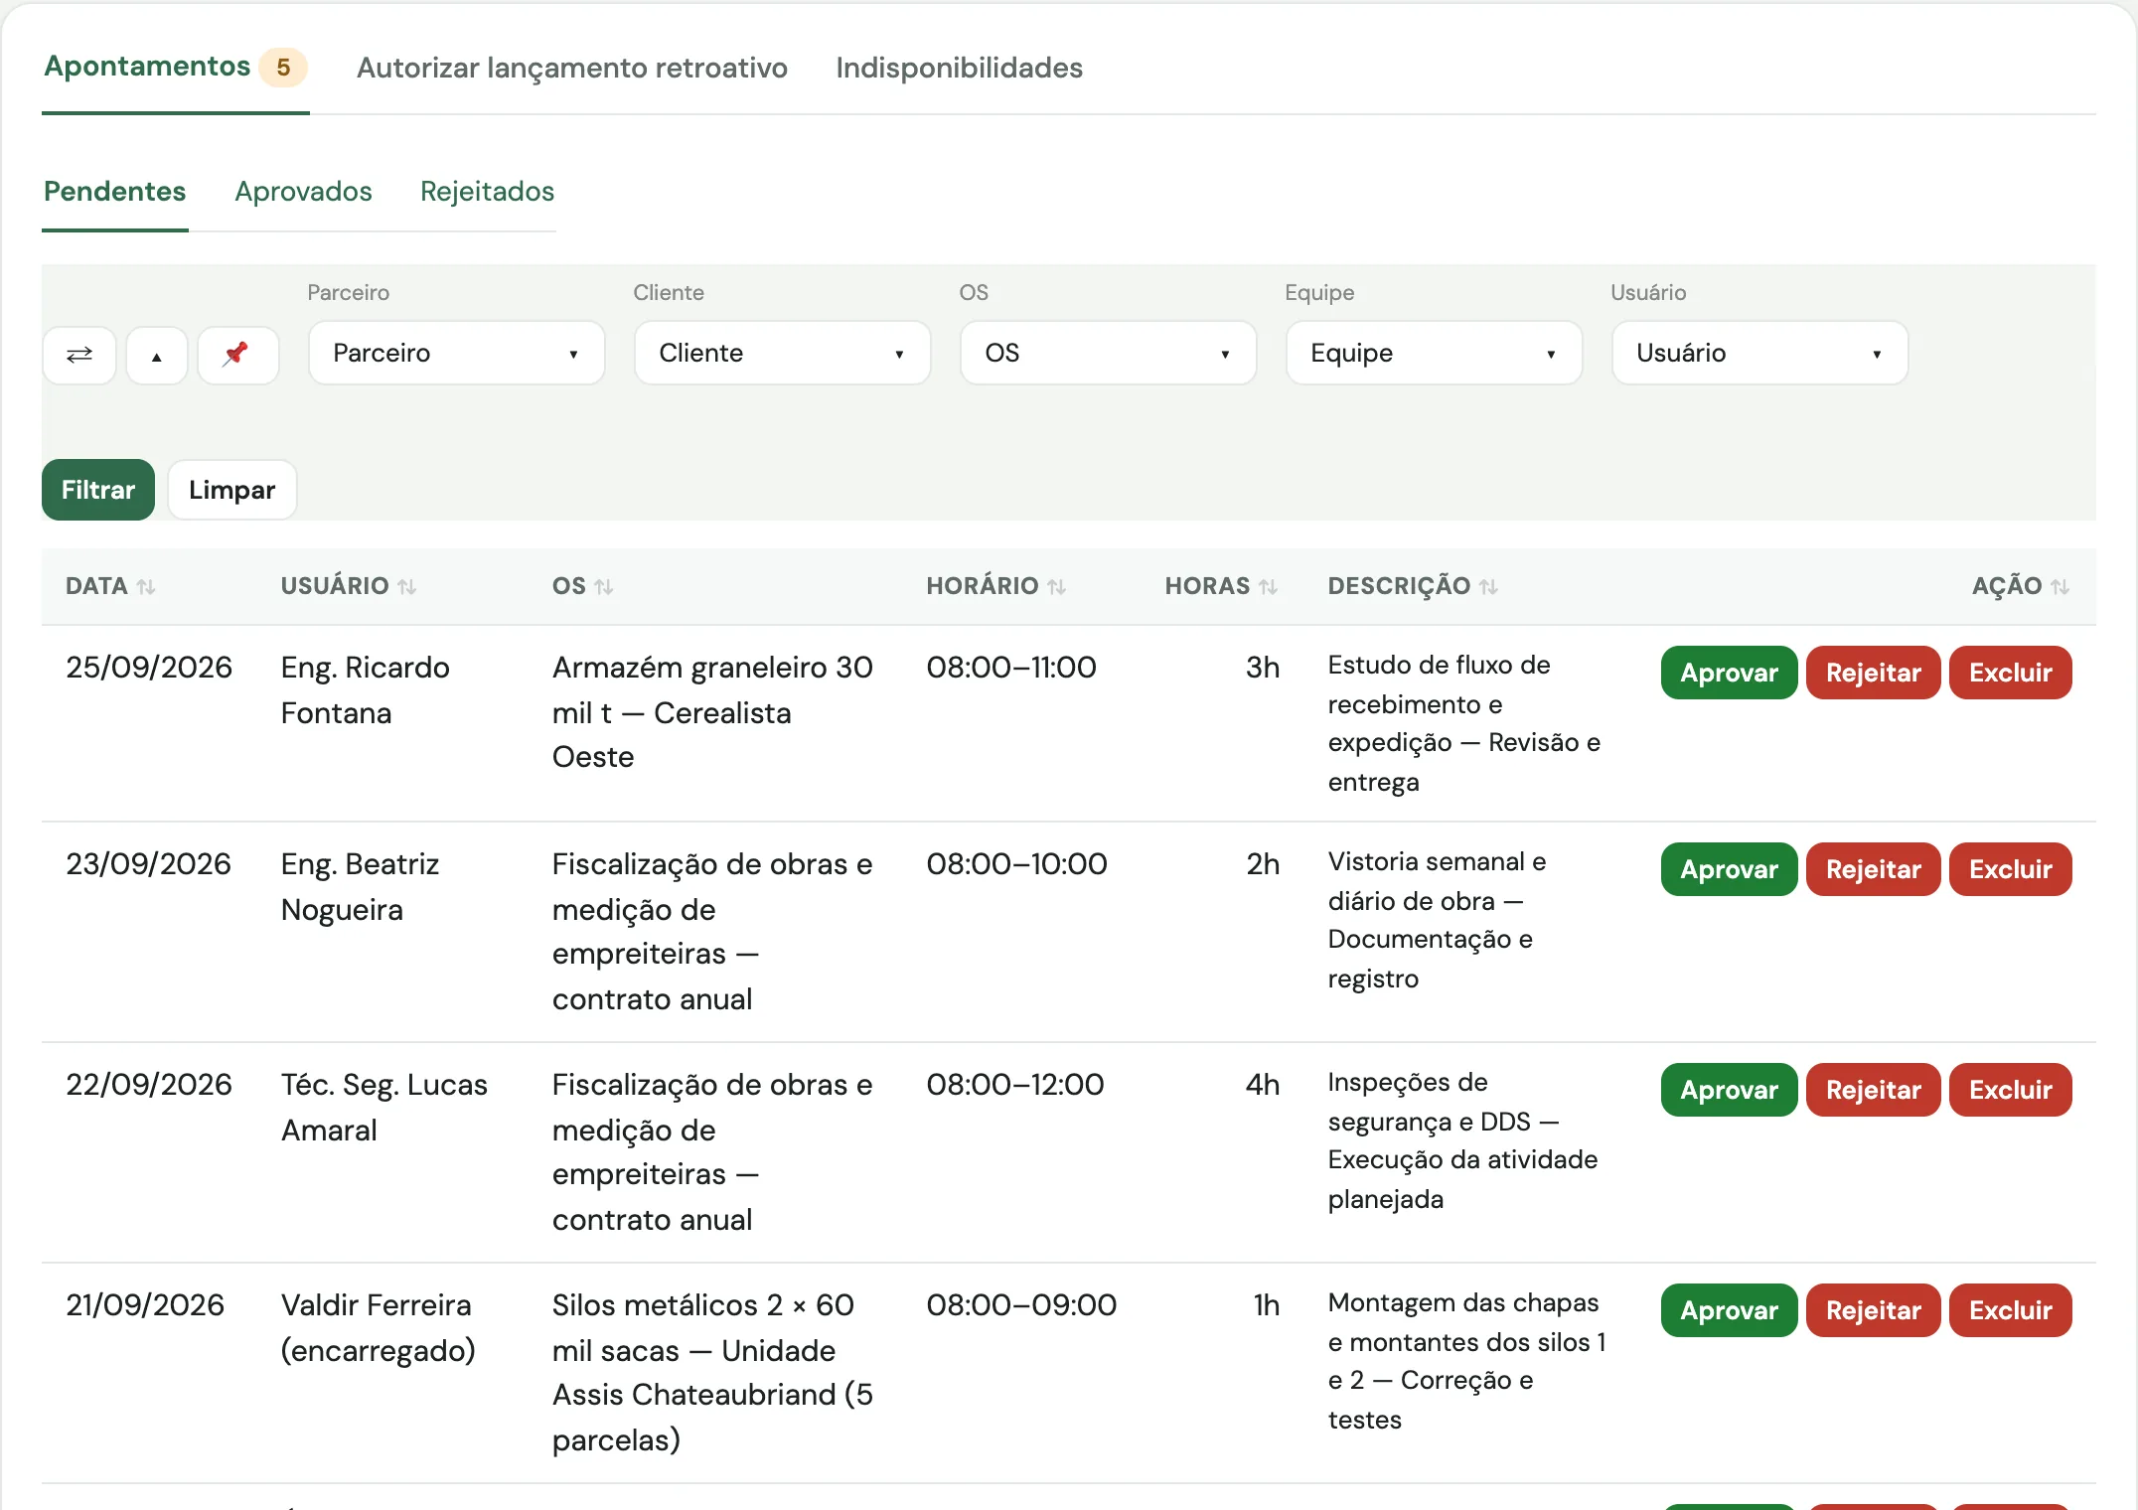Click OS Armazém graneleiro 30 mil t

pos(712,712)
